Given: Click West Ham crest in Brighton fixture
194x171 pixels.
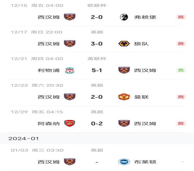Looking at the screenshot, I should pos(69,162).
